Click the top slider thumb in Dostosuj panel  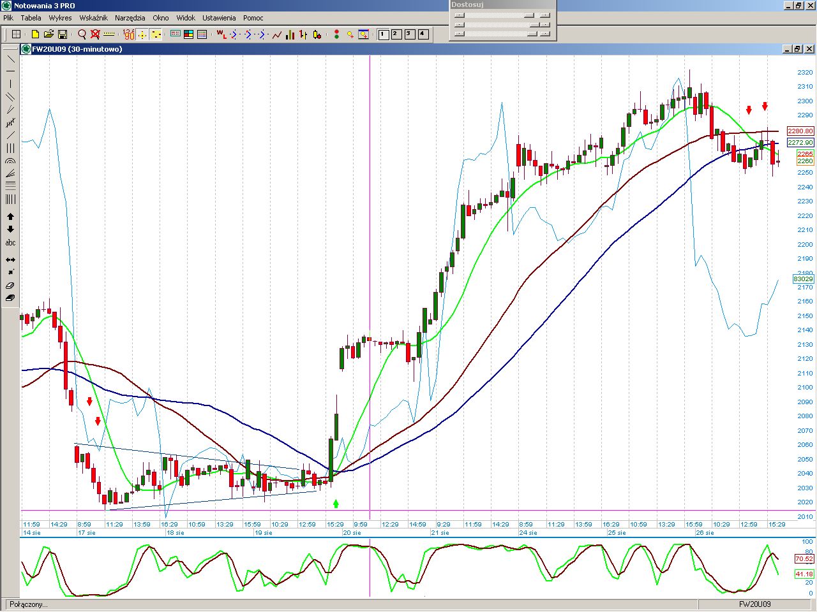tap(529, 15)
